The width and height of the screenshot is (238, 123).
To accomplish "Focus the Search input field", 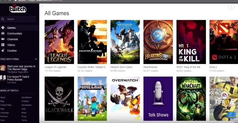I will tap(18, 19).
